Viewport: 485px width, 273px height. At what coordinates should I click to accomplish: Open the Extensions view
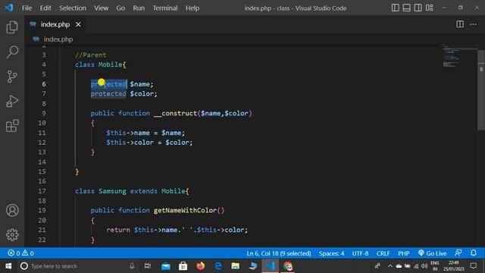click(x=12, y=126)
